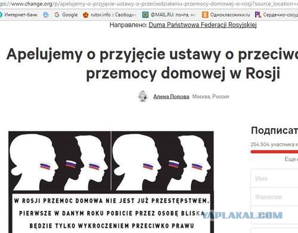298x233 pixels.
Task: Click the Имя input field
Action: [274, 178]
